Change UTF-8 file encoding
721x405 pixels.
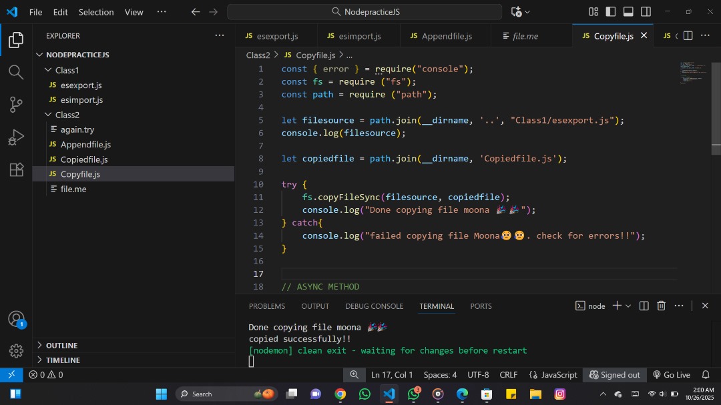tap(478, 375)
